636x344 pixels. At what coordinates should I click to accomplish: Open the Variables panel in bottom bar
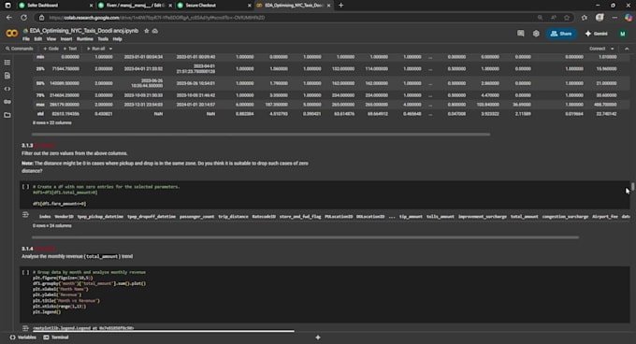pyautogui.click(x=23, y=337)
